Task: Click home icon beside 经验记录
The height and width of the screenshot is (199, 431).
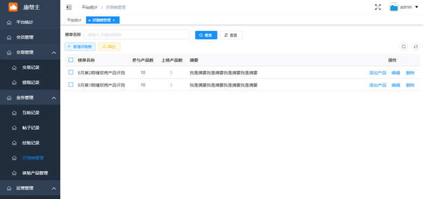Action: 15,143
